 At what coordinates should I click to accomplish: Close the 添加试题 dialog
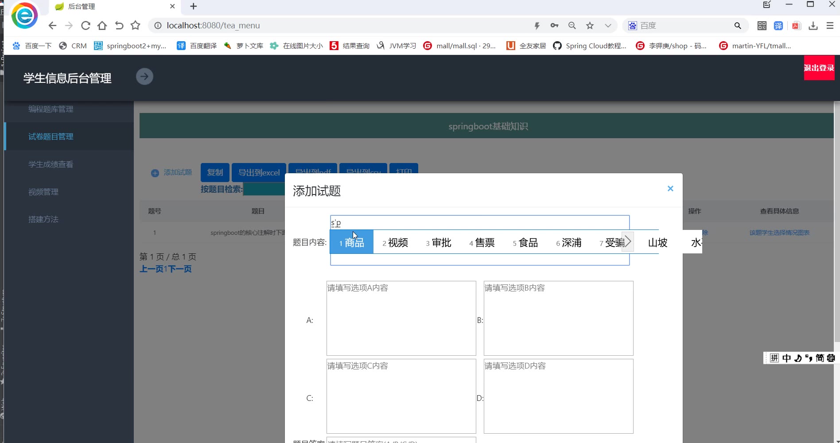(x=670, y=189)
